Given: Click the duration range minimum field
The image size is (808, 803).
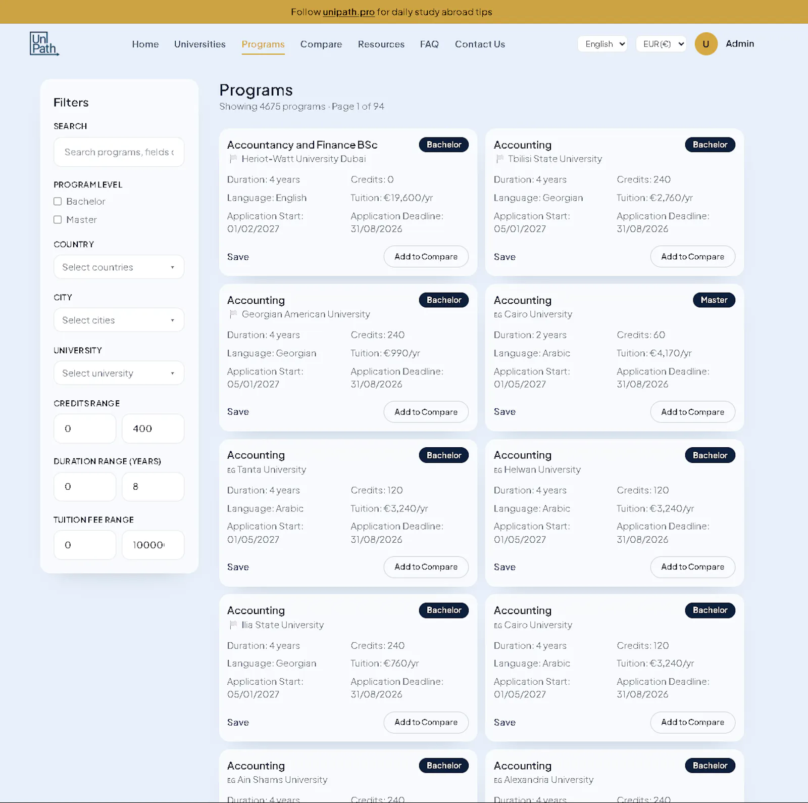Looking at the screenshot, I should click(x=85, y=487).
